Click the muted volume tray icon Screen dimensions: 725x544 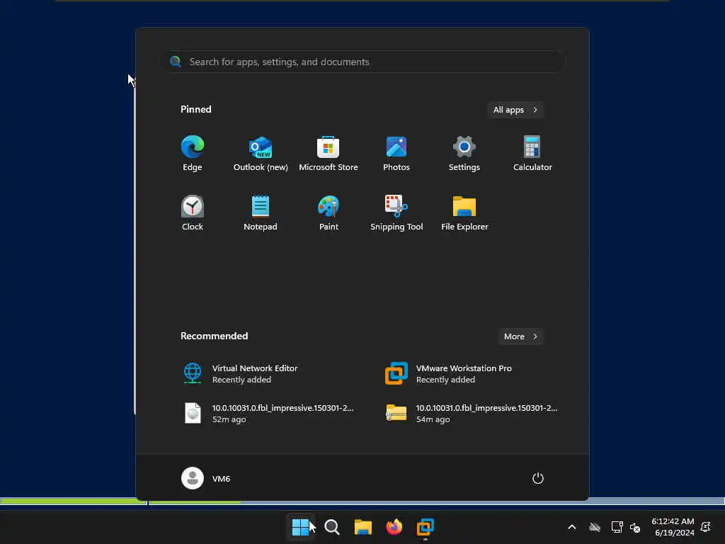pyautogui.click(x=635, y=527)
